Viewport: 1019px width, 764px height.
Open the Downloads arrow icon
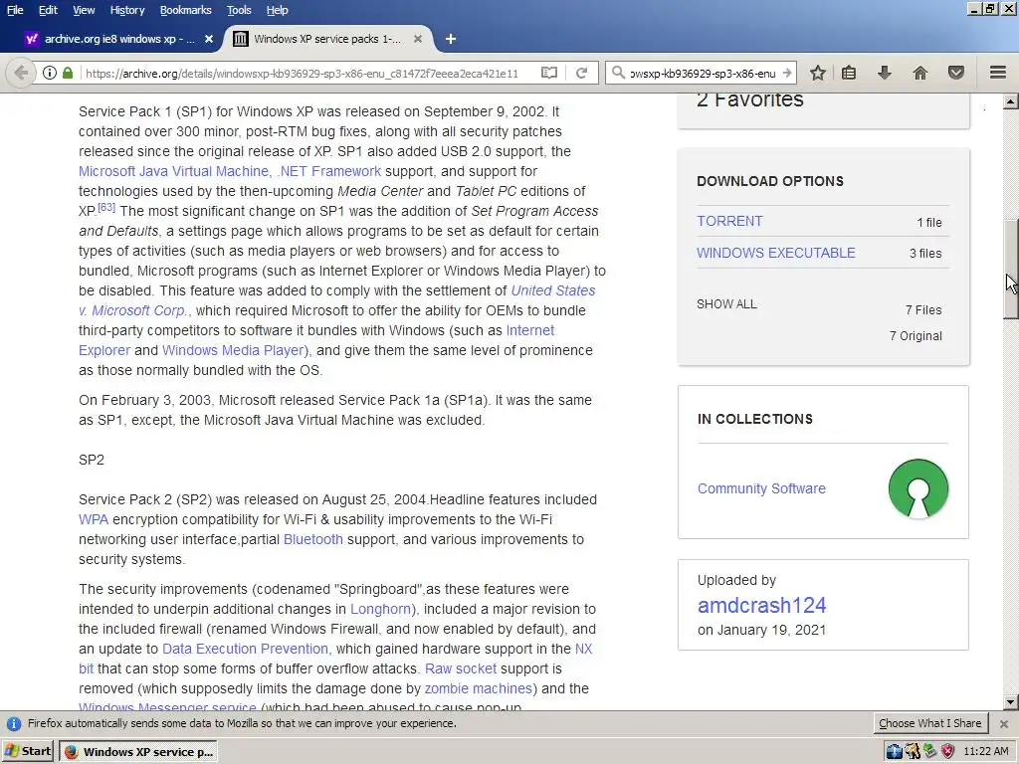pos(884,73)
